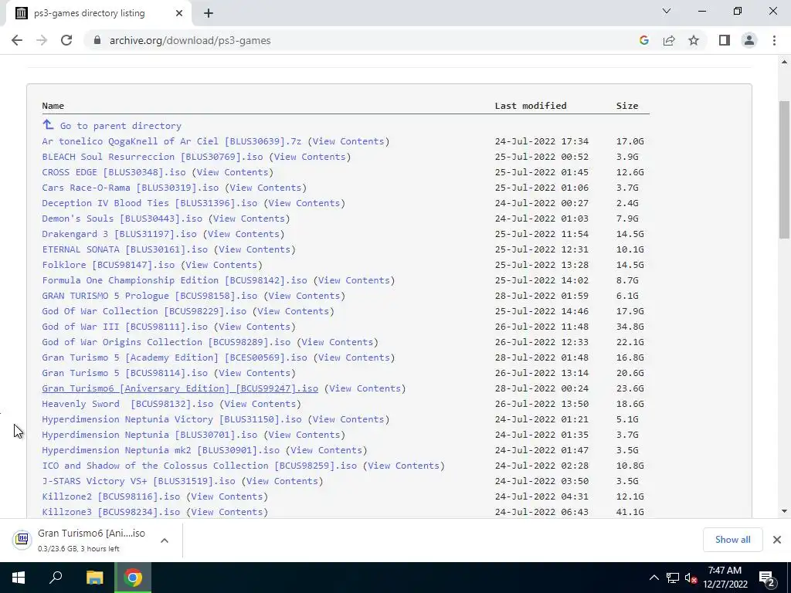791x593 pixels.
Task: View Contents of Folklore iso
Action: 221,265
